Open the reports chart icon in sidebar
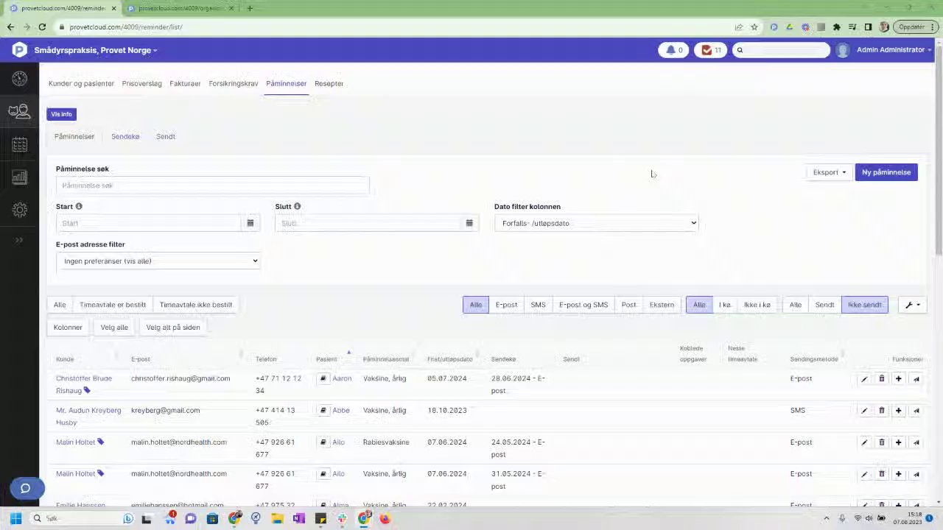 click(x=20, y=177)
